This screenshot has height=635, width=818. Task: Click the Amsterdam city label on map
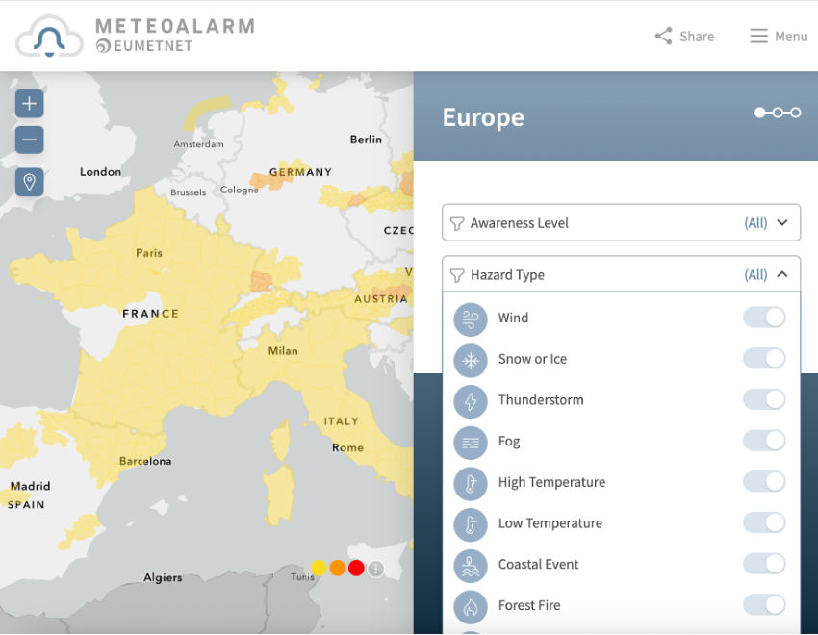coord(198,144)
